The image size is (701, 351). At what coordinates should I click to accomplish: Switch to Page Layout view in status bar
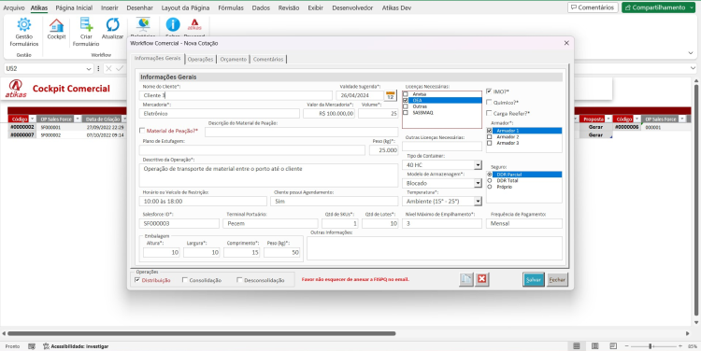click(x=595, y=346)
